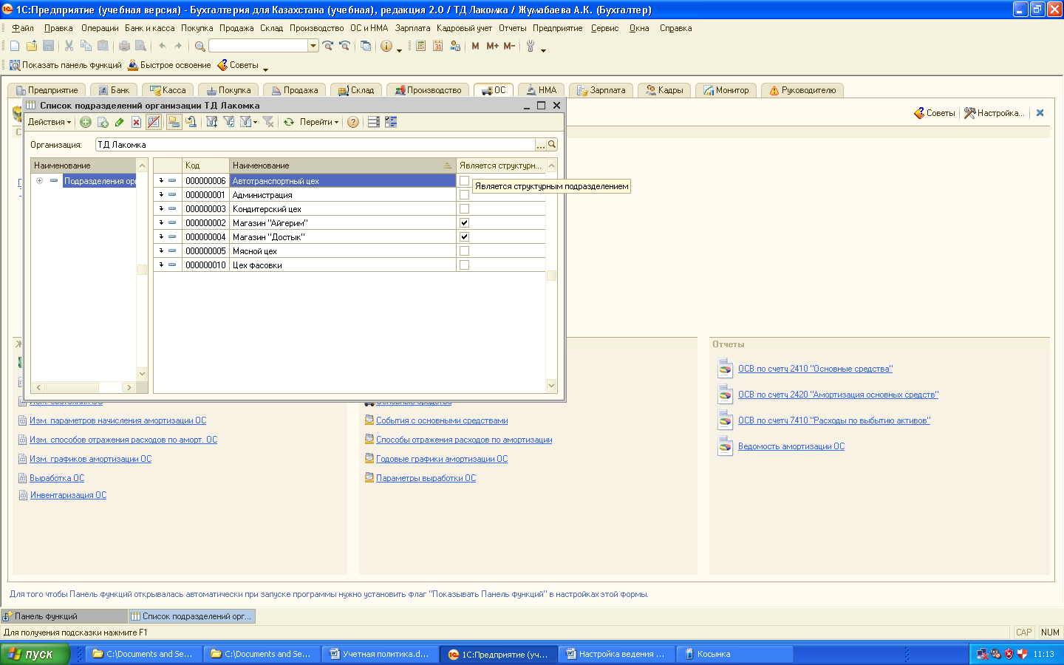This screenshot has height=665, width=1064.
Task: Switch to Косынка taskbar window
Action: point(735,654)
